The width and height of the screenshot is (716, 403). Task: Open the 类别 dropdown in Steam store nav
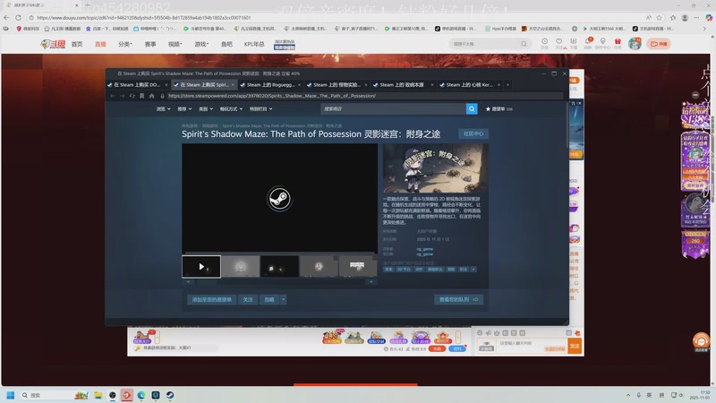pos(206,108)
